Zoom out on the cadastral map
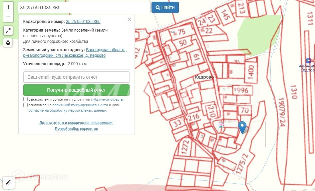Screen dimensions: 315x191 click(8, 17)
